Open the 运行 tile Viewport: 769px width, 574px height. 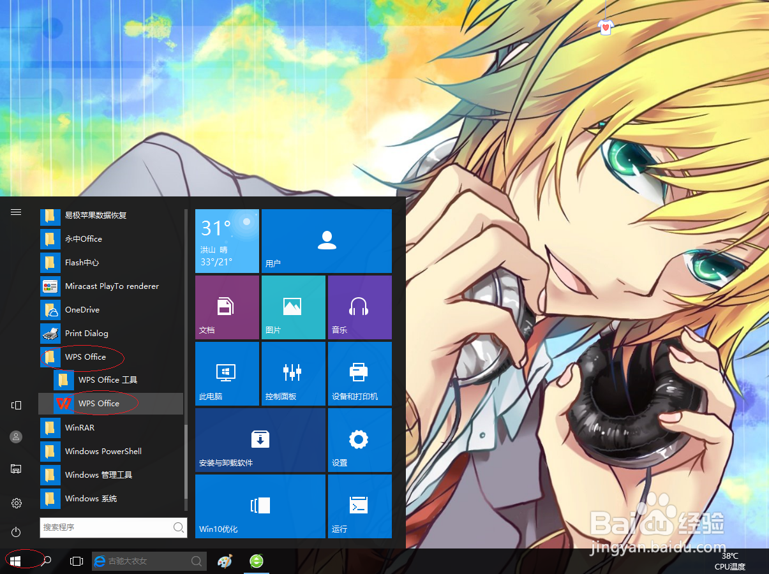pos(360,506)
